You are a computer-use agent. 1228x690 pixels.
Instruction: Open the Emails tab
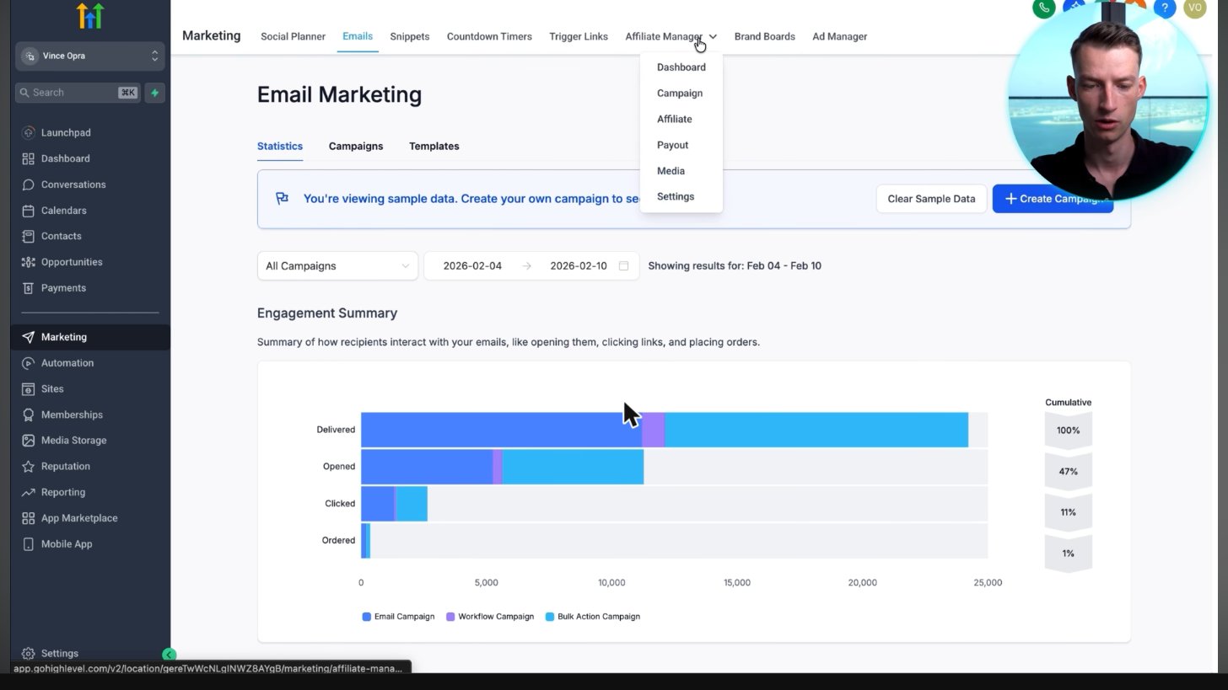[358, 37]
